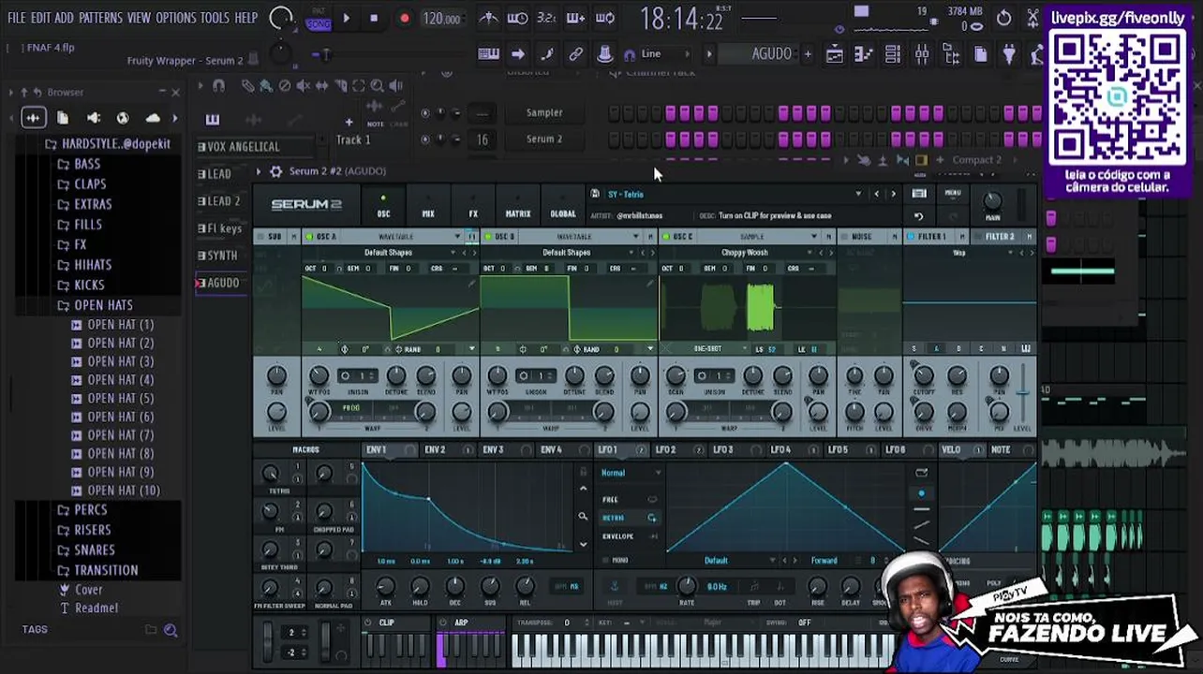Open the mixer view icon
This screenshot has width=1203, height=674.
[x=922, y=54]
